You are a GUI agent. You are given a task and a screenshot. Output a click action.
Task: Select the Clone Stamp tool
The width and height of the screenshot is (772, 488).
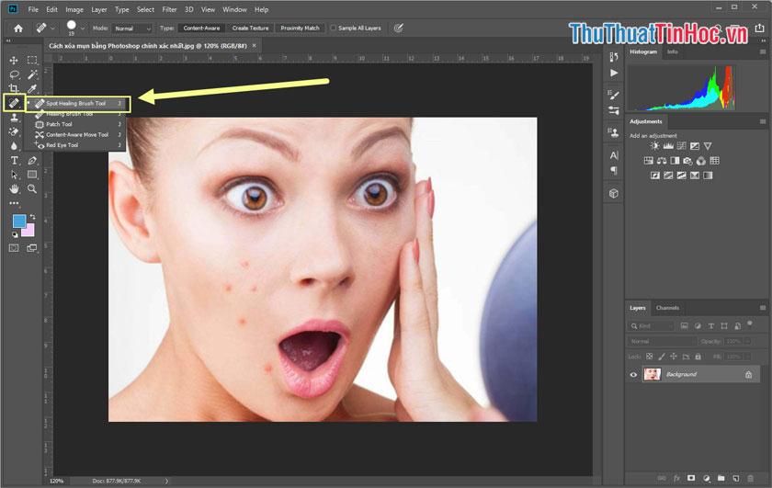pos(14,118)
